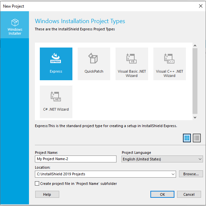Click the project types scroll down arrow
Image resolution: width=206 pixels, height=206 pixels.
195,117
